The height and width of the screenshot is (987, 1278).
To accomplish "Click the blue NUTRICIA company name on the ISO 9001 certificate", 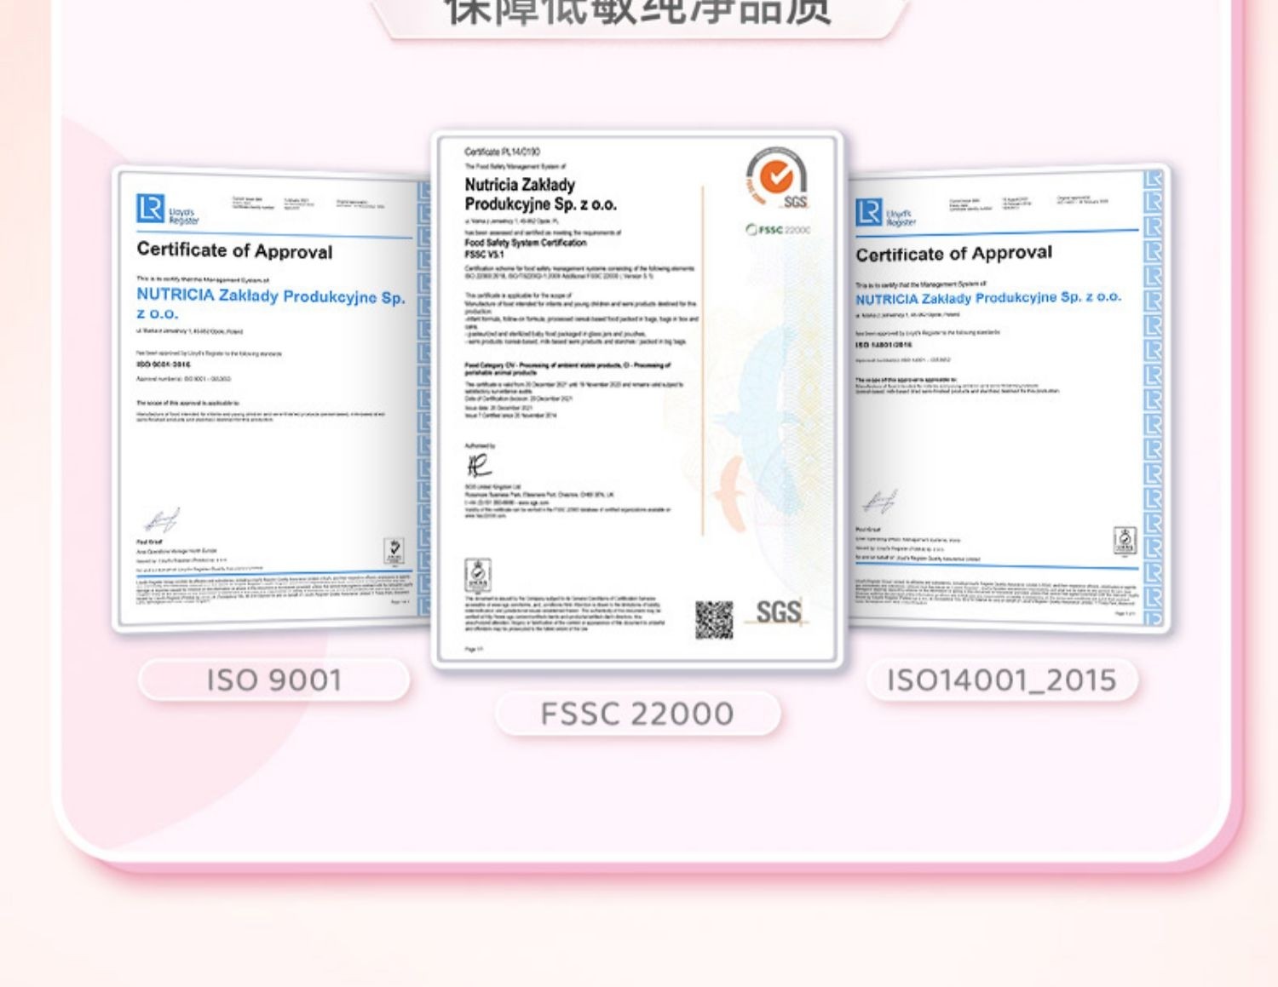I will tap(271, 304).
